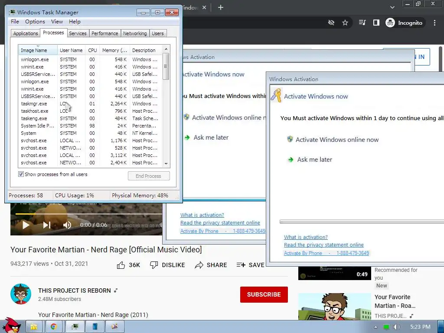
Task: Switch to Networking tab
Action: (135, 33)
